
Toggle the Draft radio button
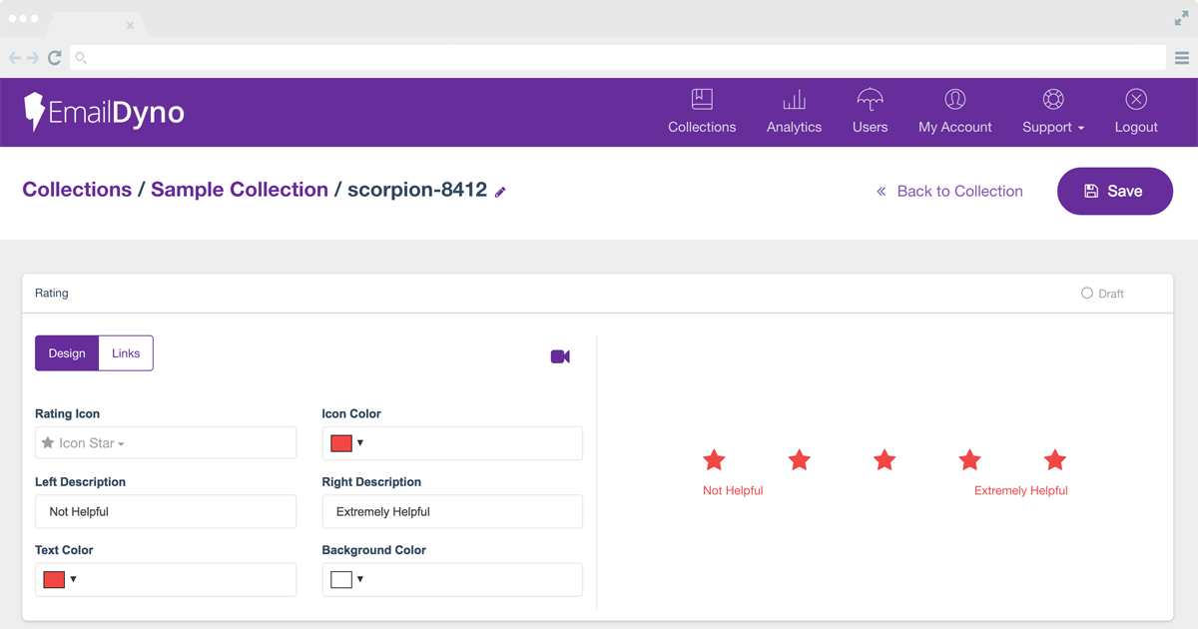tap(1087, 294)
